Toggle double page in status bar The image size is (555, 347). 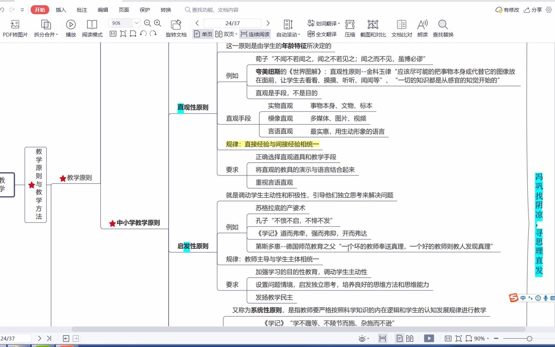coord(410,338)
